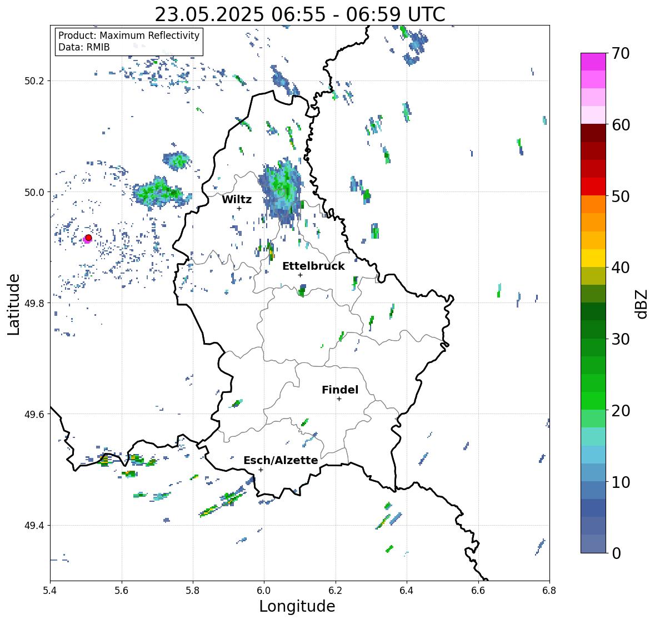Click the latitude tick label 49.8
Screen dimensions: 655x620
point(34,303)
